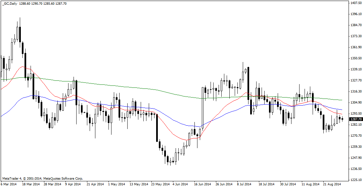Select the 1225.10 price level label
The height and width of the screenshot is (187, 363).
point(356,180)
